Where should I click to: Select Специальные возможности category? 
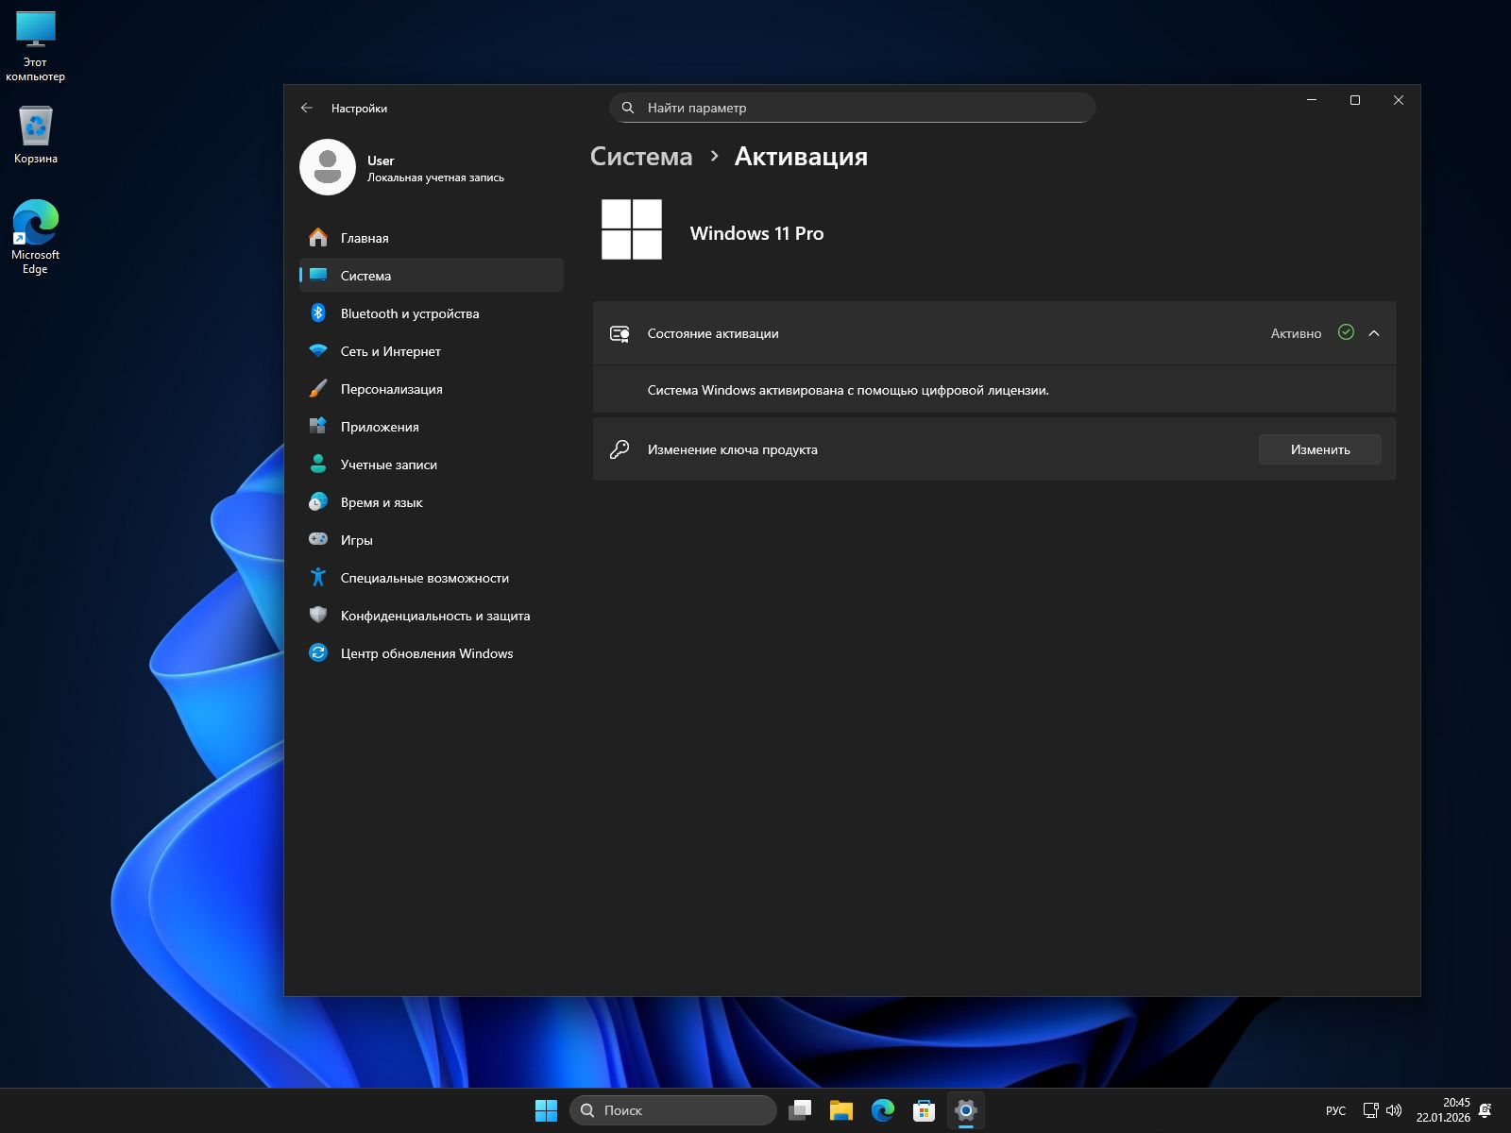pos(424,578)
